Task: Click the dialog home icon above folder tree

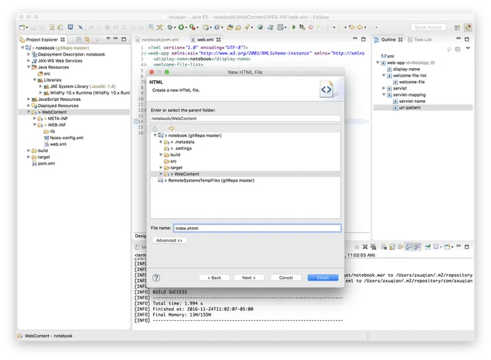Action: tap(154, 129)
